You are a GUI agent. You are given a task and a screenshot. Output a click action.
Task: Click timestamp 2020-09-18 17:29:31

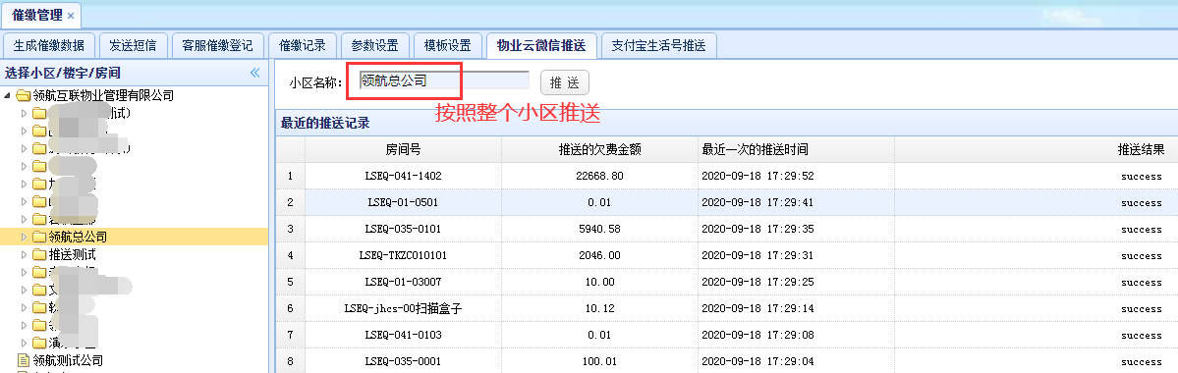758,255
